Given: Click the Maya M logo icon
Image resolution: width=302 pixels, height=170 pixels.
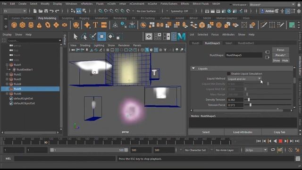Looking at the screenshot, I should pos(181,36).
